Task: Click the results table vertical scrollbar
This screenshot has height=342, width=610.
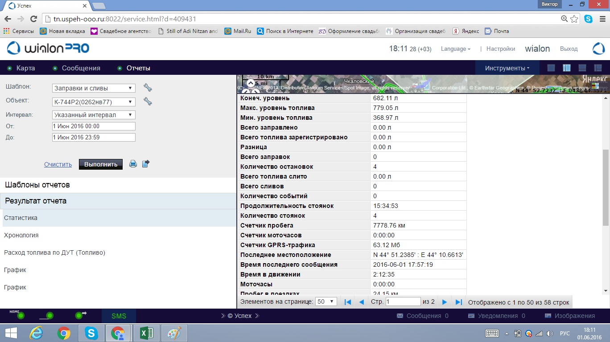Action: [605, 178]
